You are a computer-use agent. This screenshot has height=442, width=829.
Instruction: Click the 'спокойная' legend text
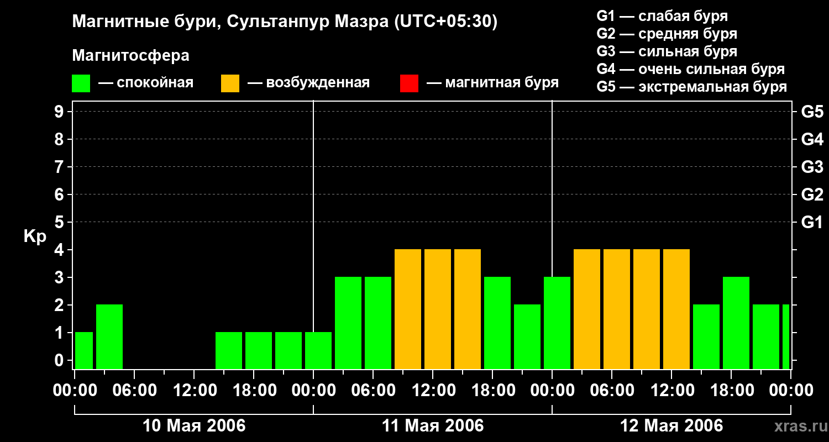click(x=155, y=83)
